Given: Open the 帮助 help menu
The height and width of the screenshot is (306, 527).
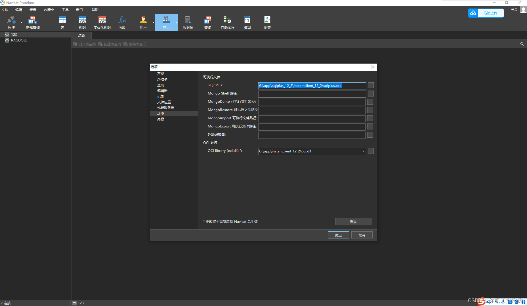Looking at the screenshot, I should (x=95, y=10).
